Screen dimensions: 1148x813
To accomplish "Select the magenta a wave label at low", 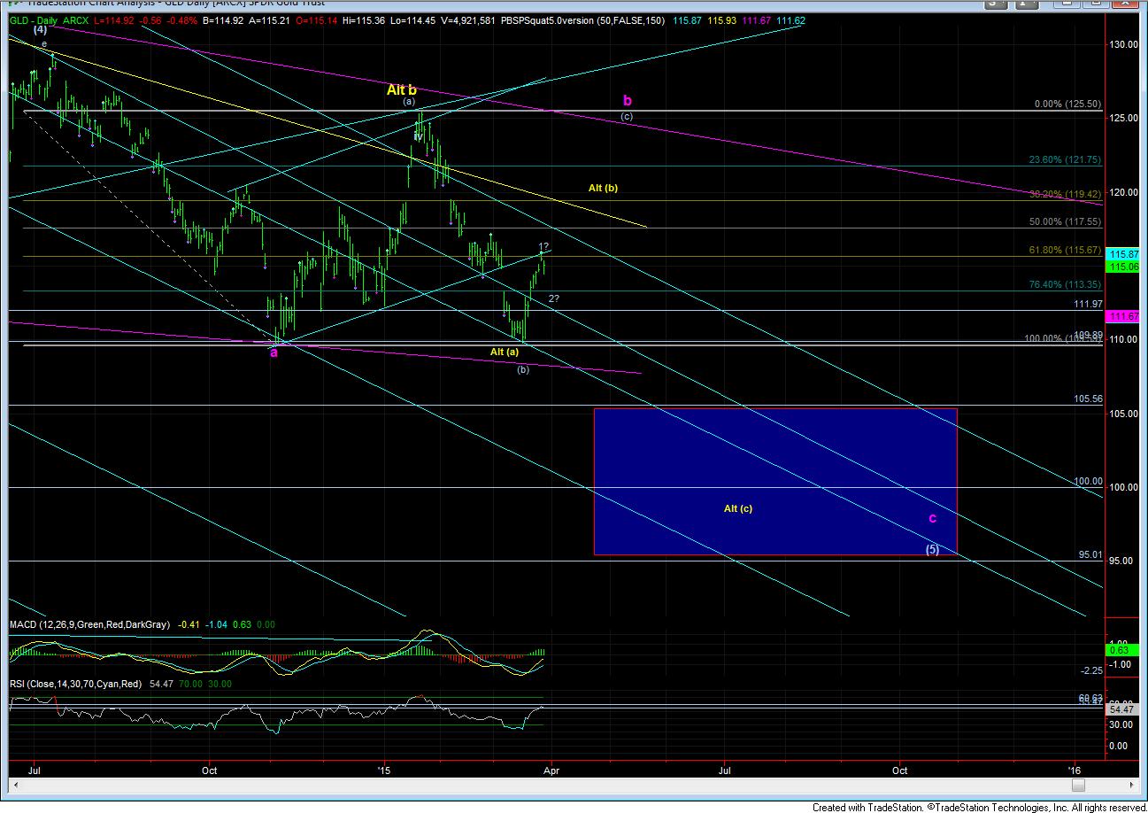I will point(274,352).
